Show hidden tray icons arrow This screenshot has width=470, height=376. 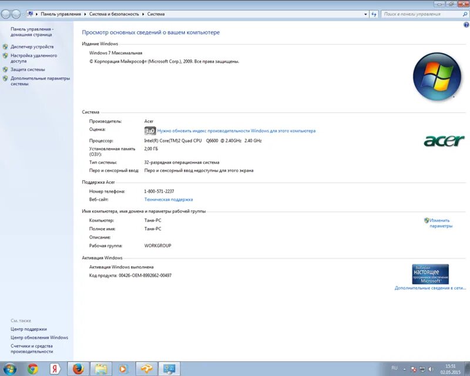pos(404,369)
